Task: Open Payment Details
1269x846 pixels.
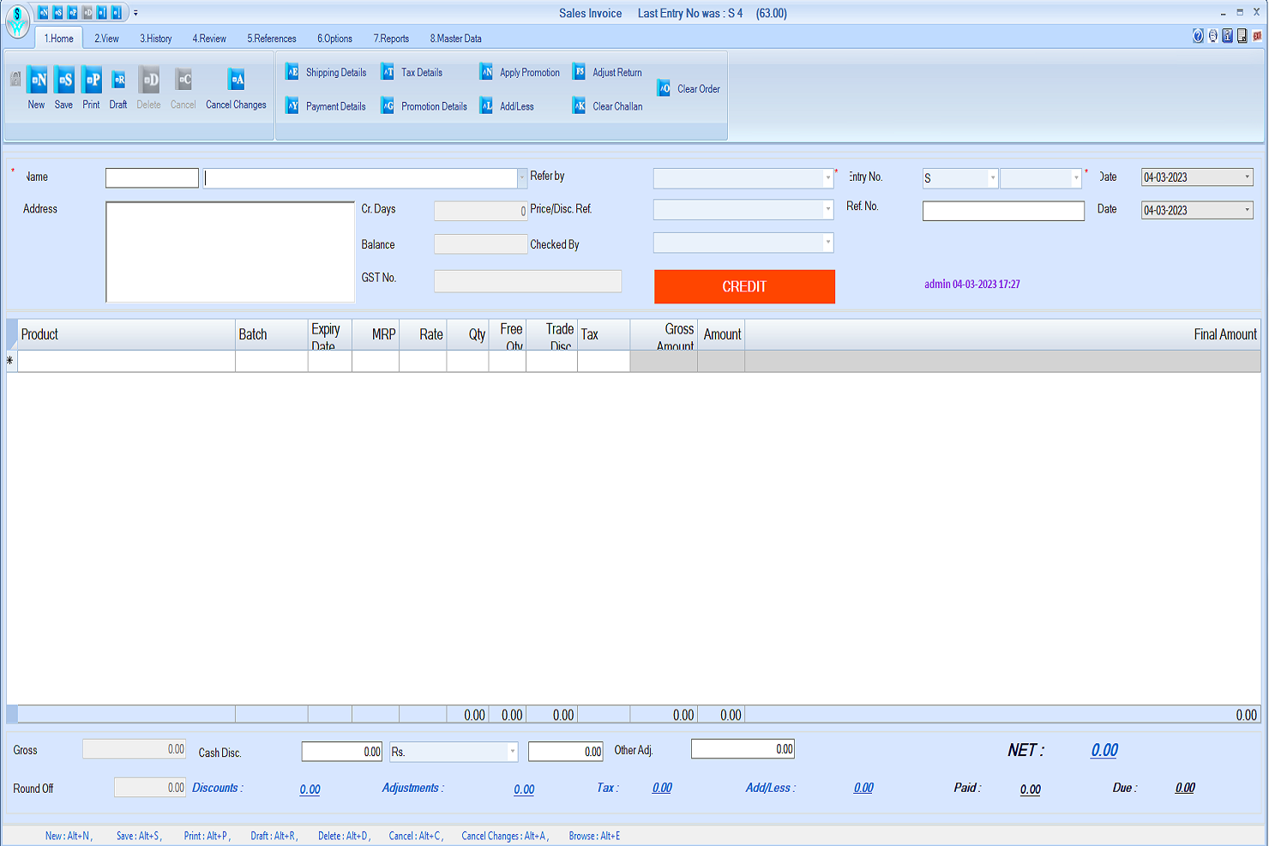Action: coord(335,107)
